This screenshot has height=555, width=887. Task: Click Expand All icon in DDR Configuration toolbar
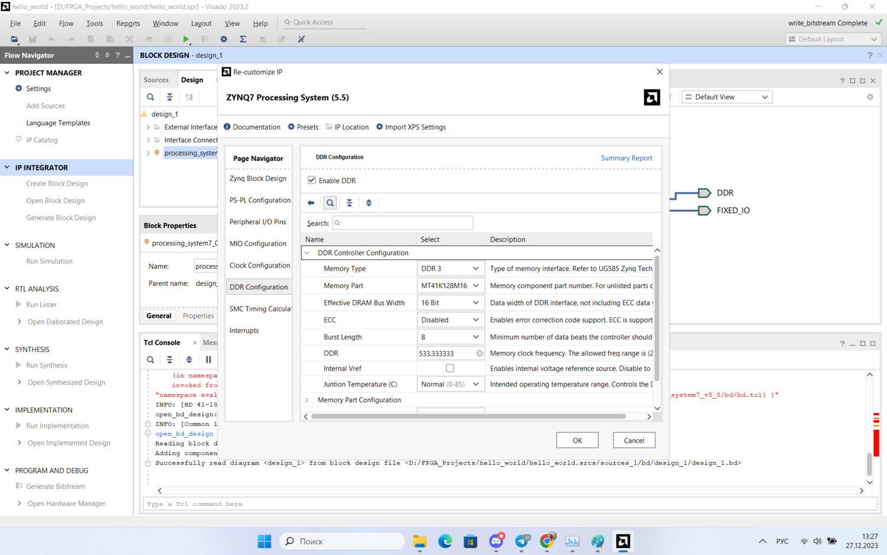click(x=369, y=203)
